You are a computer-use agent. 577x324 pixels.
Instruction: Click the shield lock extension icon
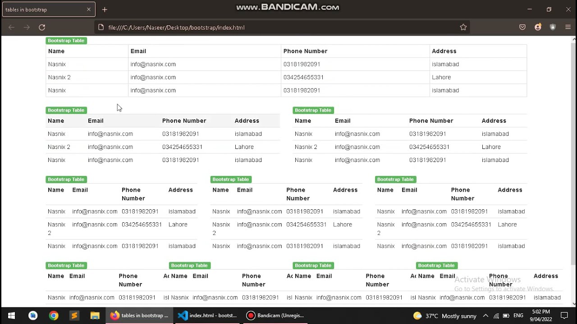(553, 27)
